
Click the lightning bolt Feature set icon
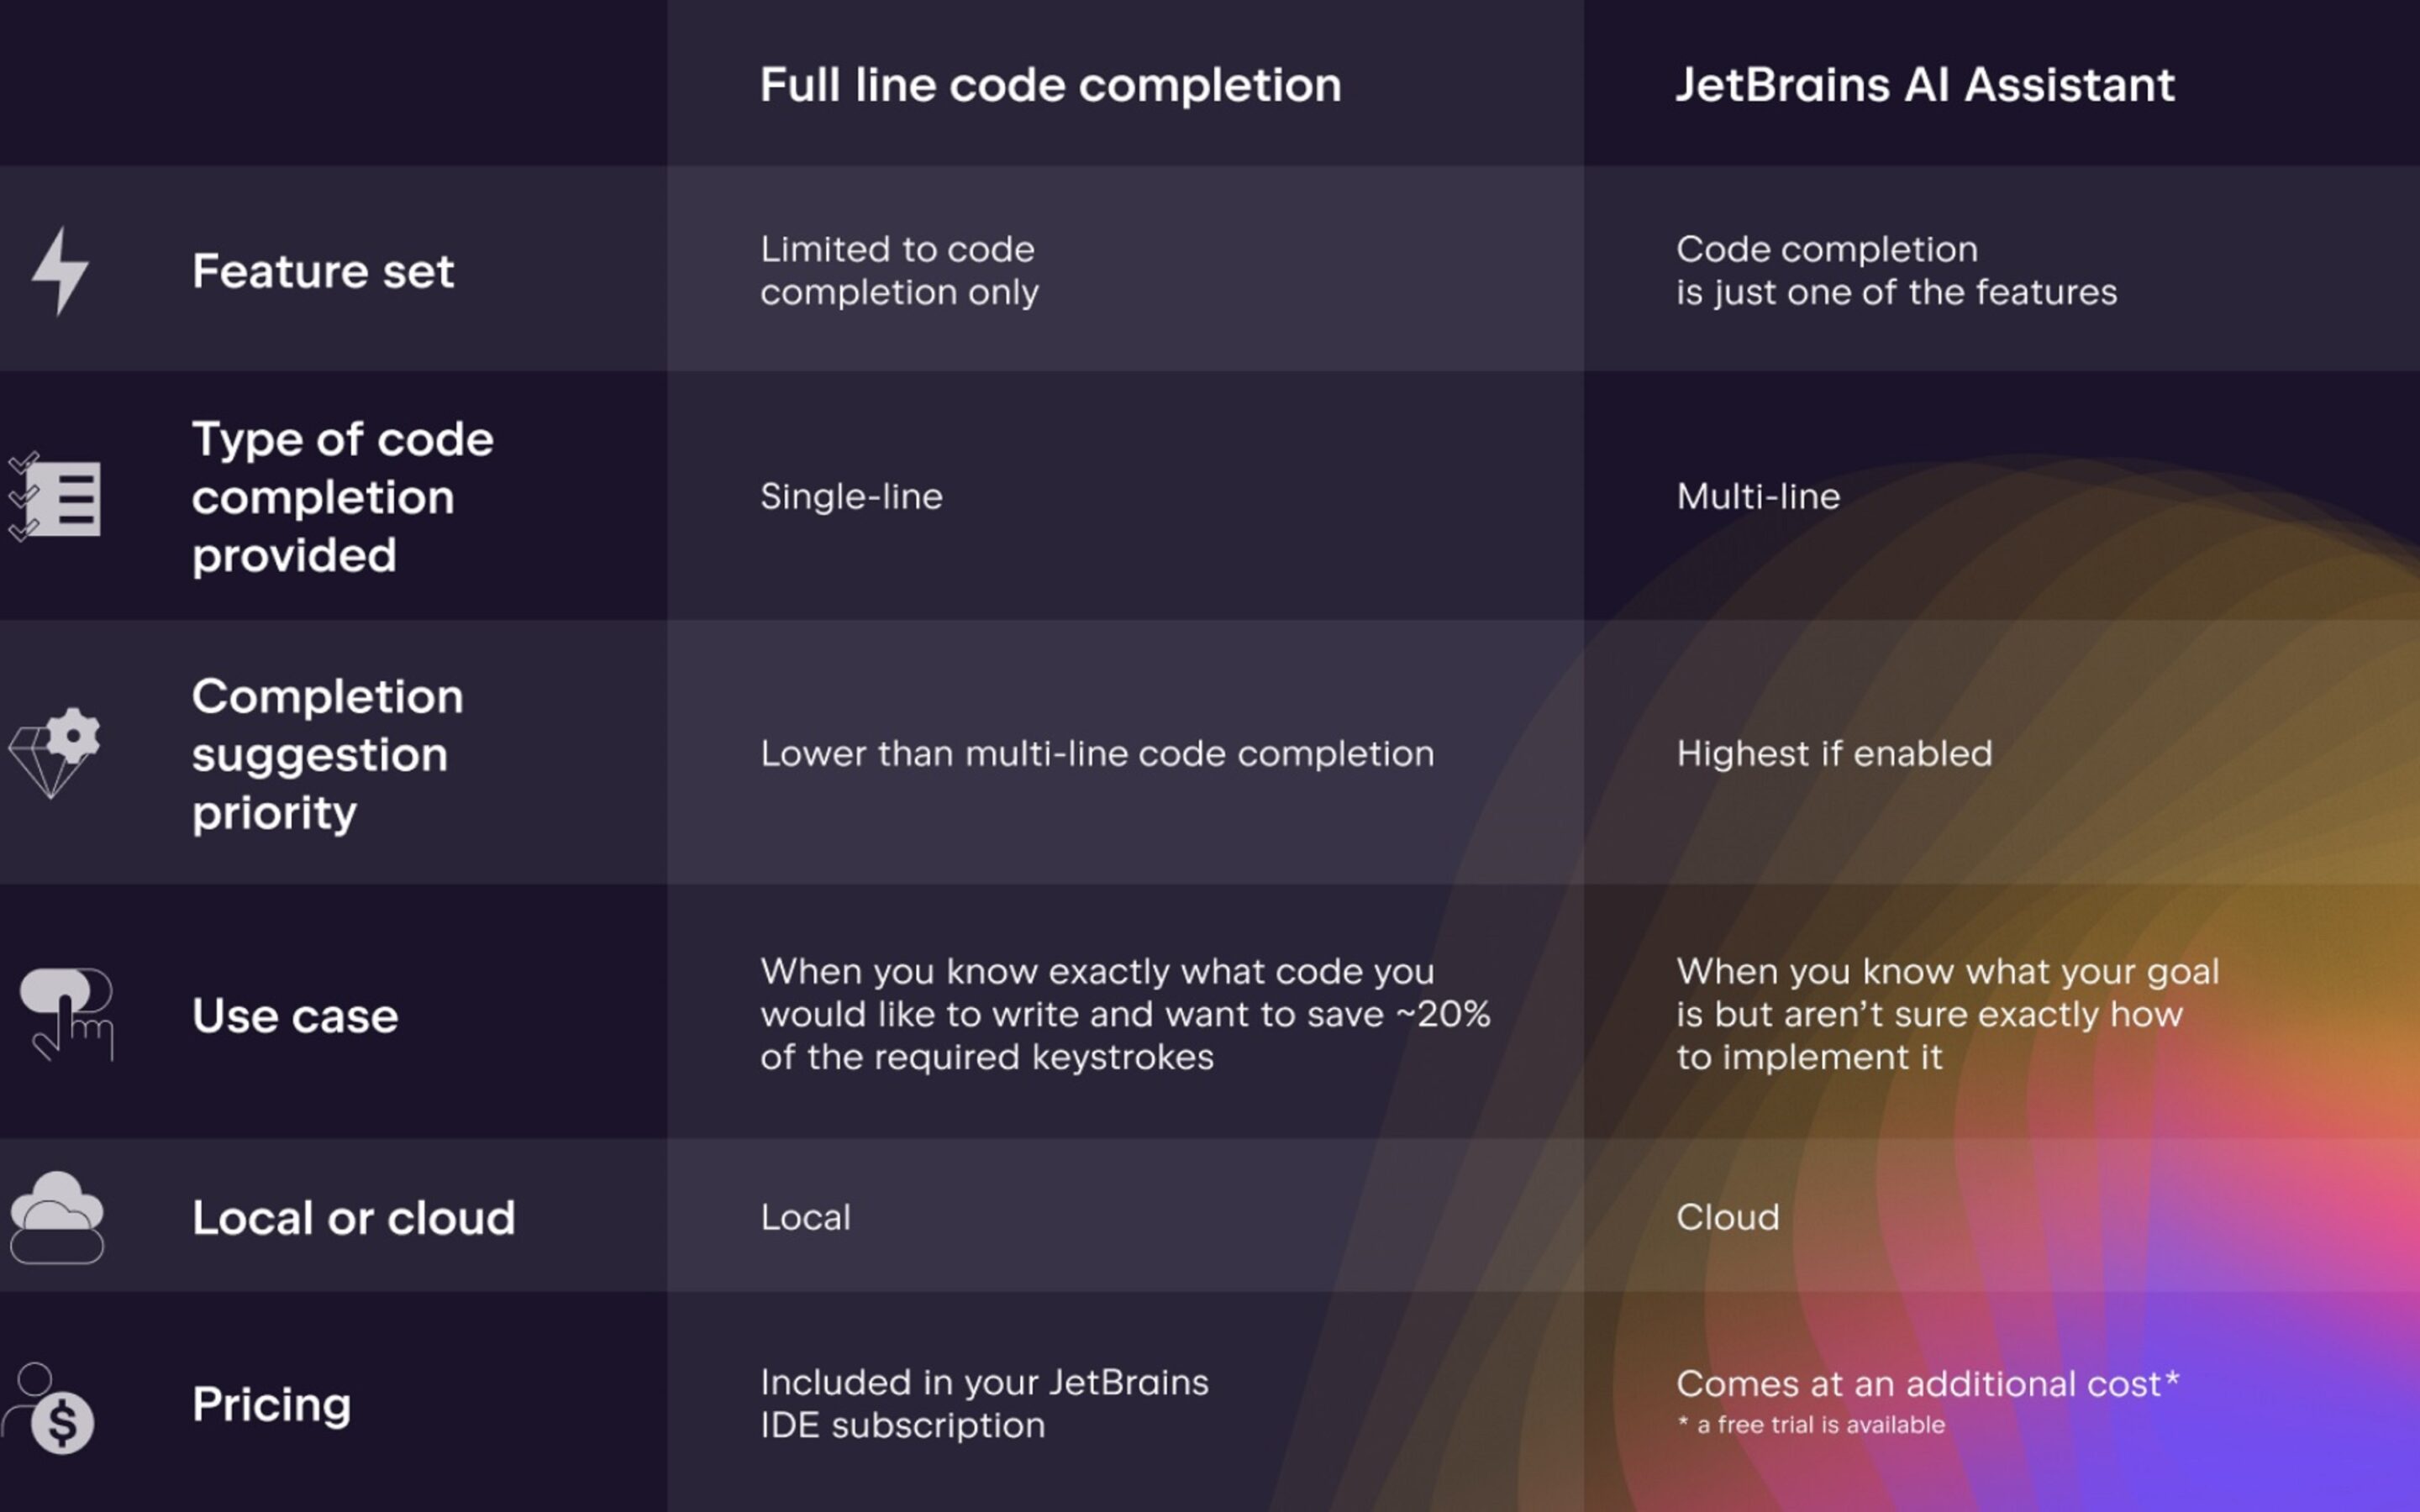pos(60,271)
